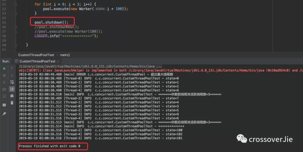The image size is (303, 152).
Task: Navigate up the stack trace arrow
Action: [x=12, y=69]
